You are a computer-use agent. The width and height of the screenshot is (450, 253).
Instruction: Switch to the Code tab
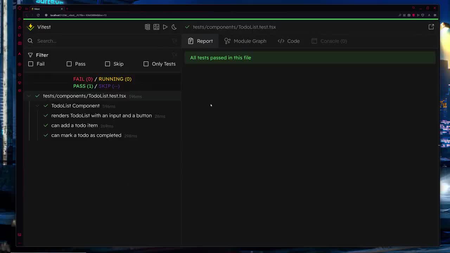click(289, 41)
